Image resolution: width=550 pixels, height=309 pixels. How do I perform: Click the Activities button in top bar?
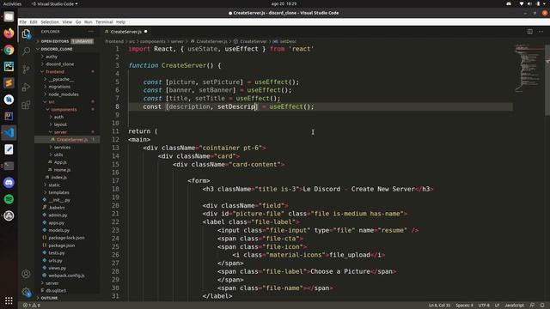coord(12,3)
